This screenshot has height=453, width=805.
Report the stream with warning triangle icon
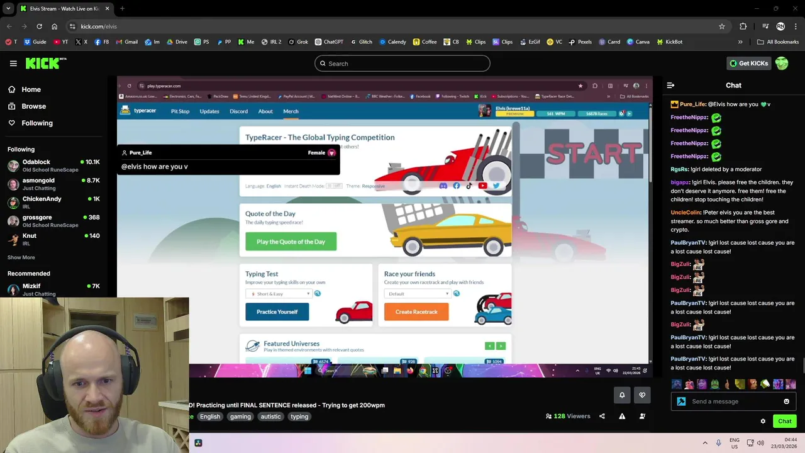622,416
